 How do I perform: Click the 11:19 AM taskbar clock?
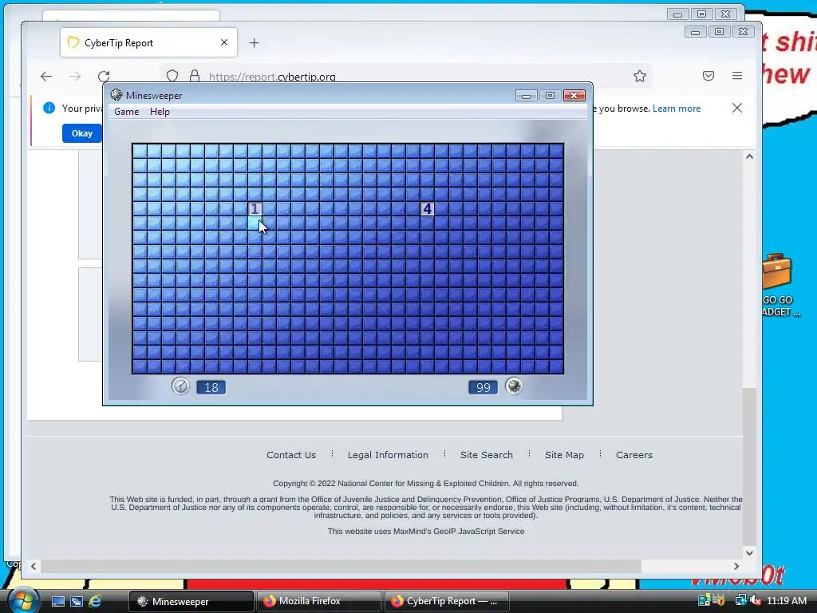click(786, 600)
